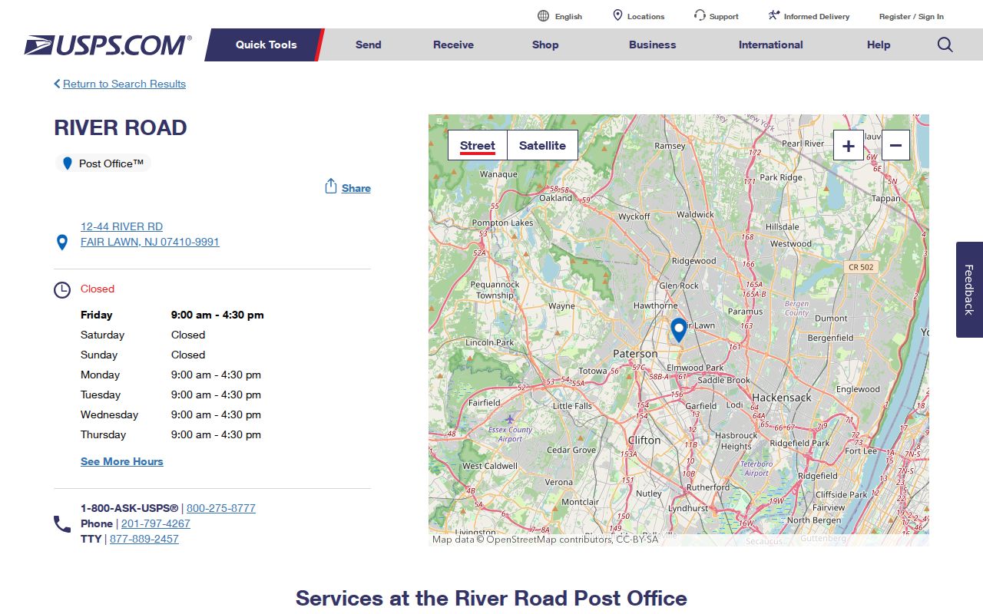The image size is (983, 614).
Task: Click phone number 201-797-4267
Action: (x=156, y=523)
